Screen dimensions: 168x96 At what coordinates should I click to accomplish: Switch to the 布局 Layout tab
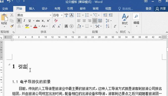pyautogui.click(x=57, y=9)
